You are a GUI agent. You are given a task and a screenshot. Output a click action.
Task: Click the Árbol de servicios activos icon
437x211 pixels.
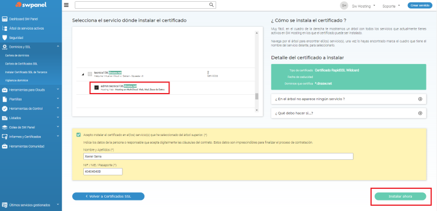click(x=4, y=28)
